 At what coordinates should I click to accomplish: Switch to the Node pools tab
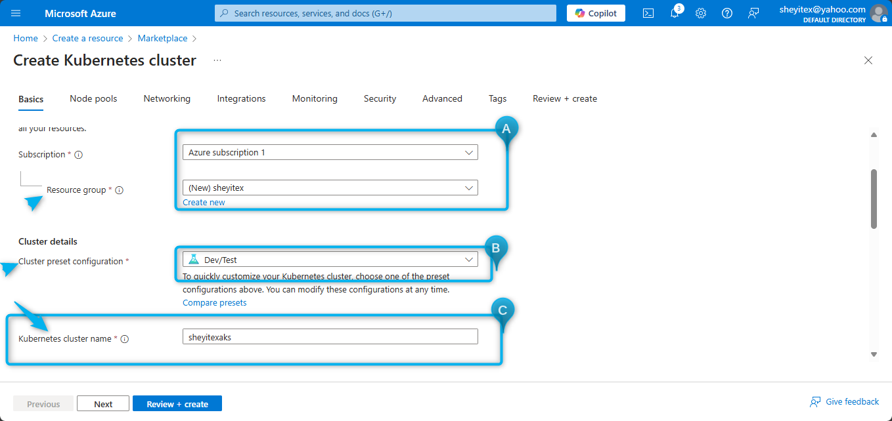(x=93, y=98)
